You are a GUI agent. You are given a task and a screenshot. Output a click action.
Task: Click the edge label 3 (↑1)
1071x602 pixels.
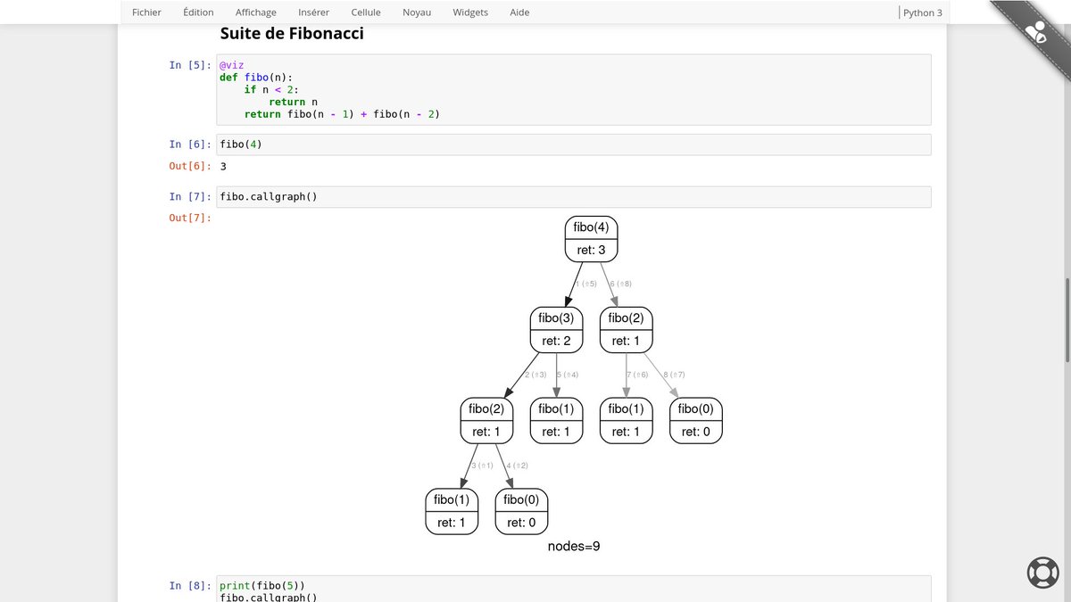(x=482, y=466)
